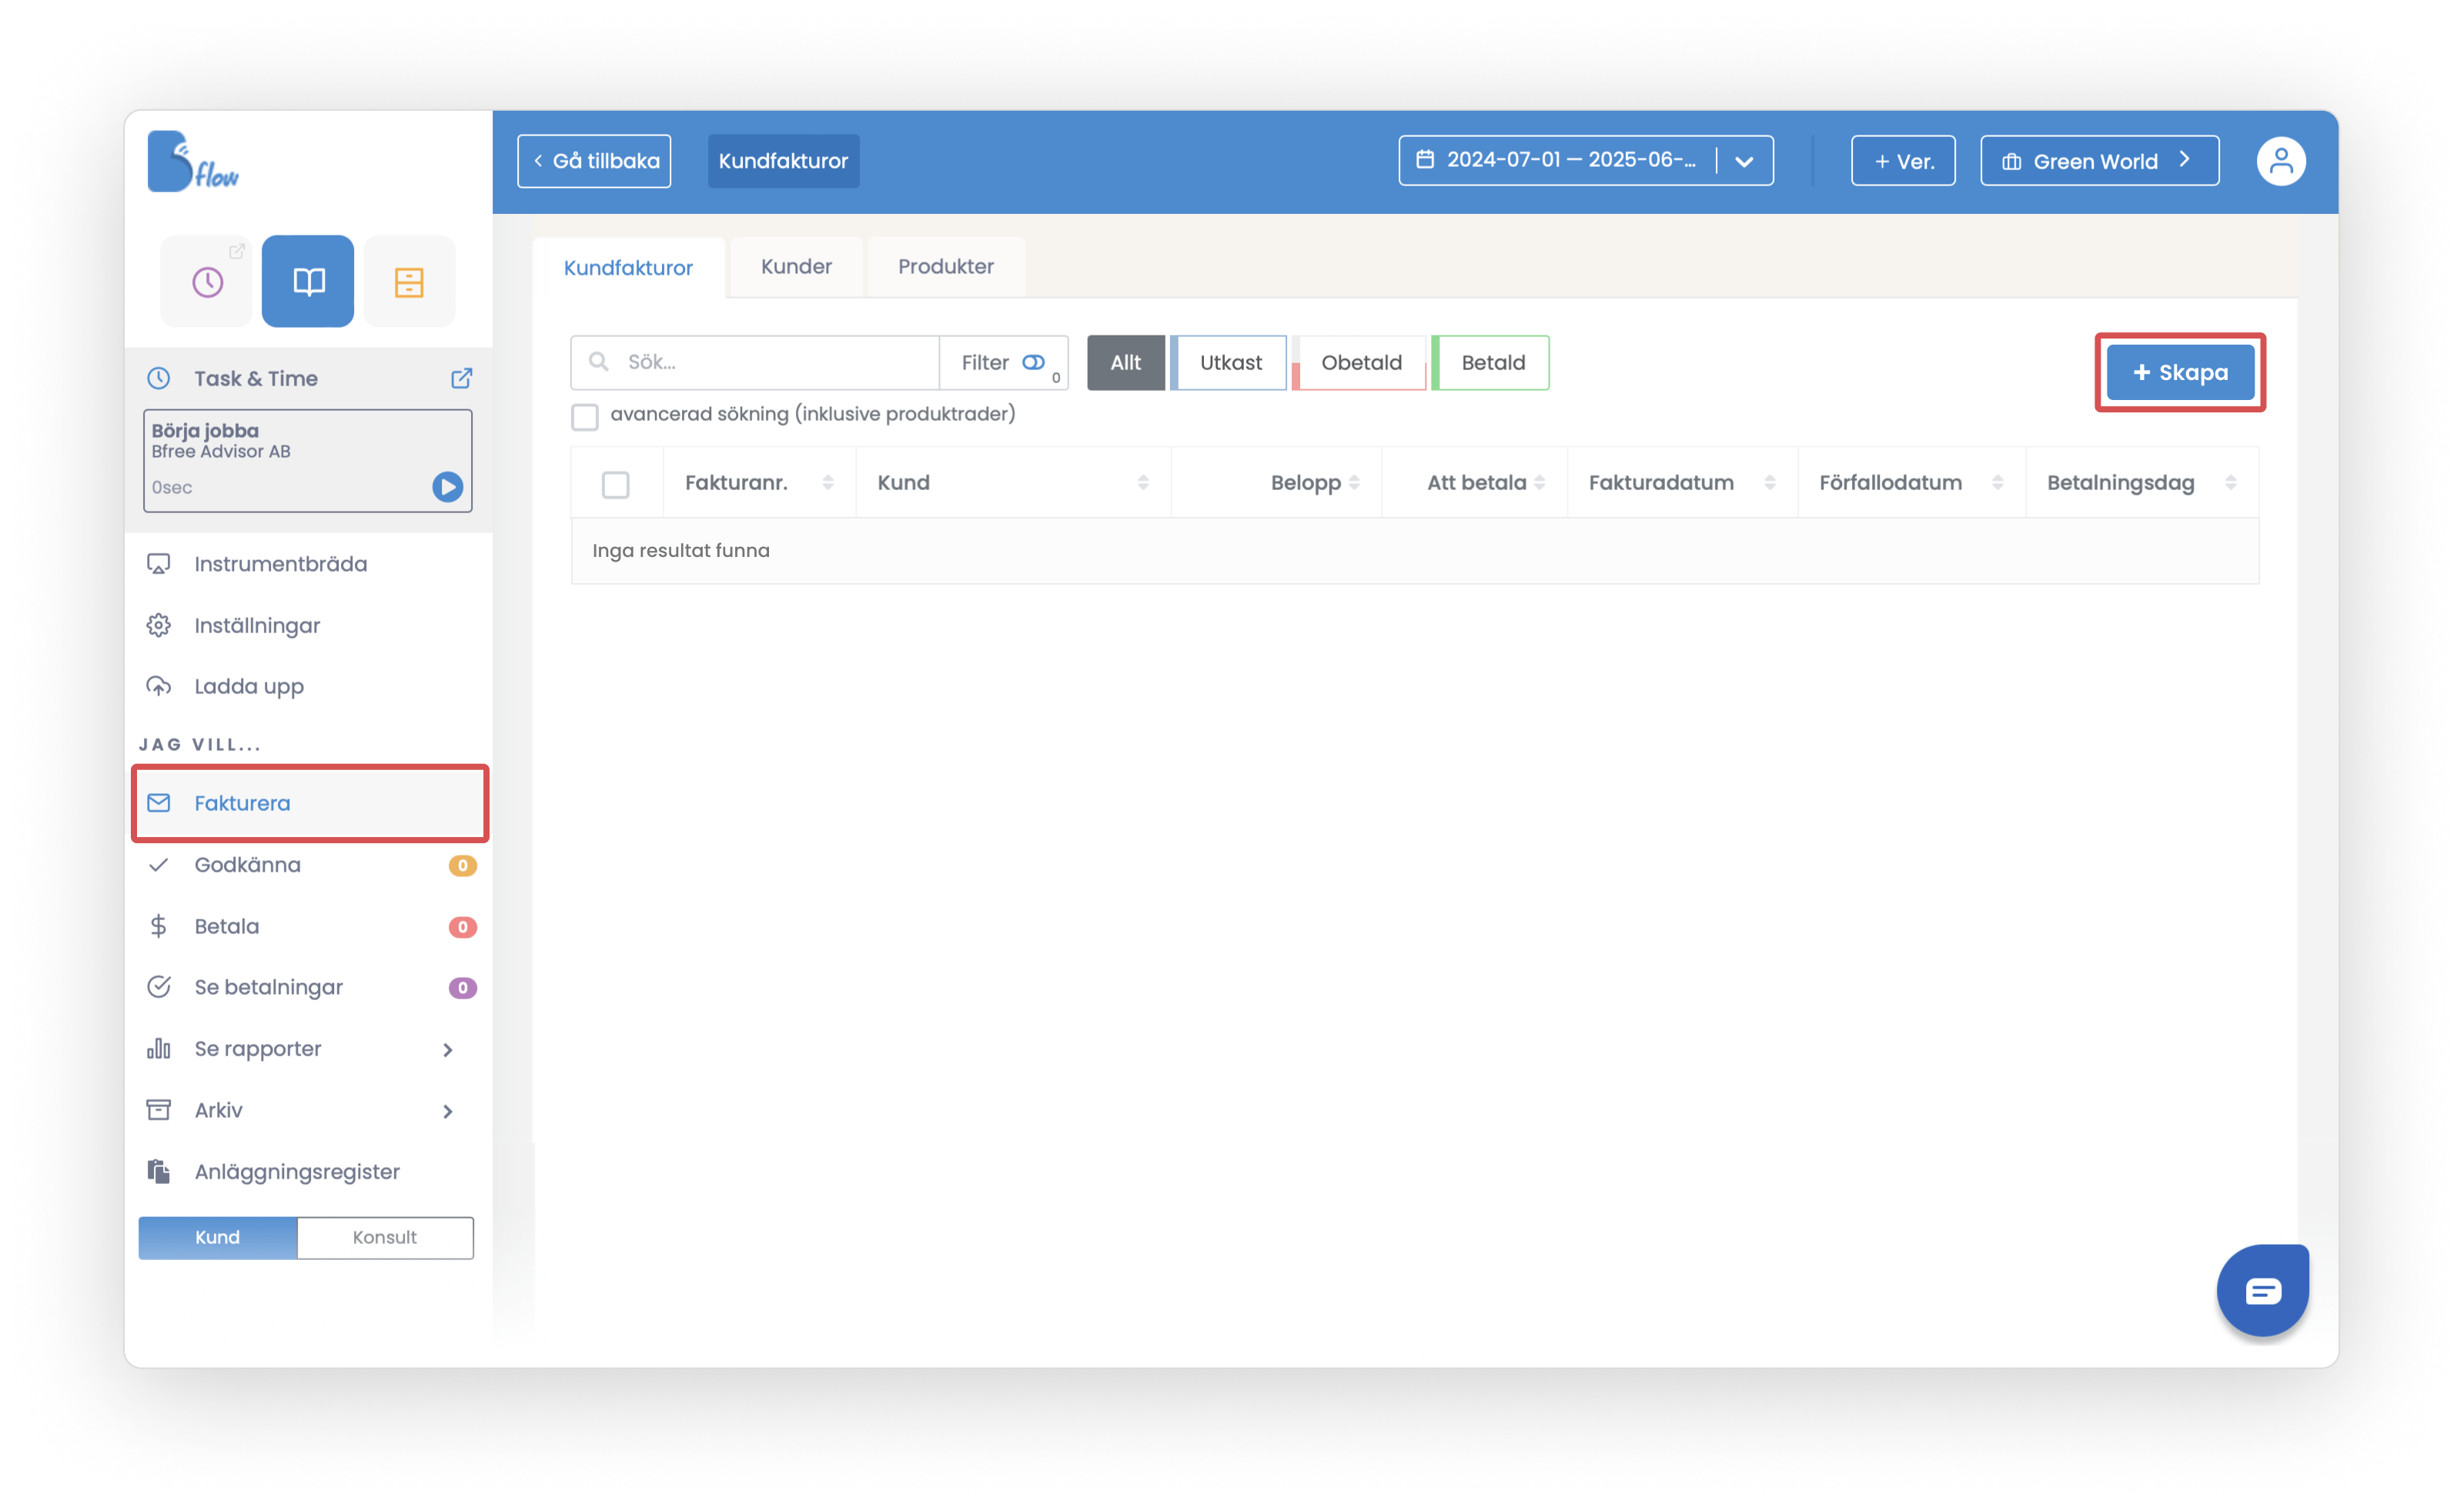Select the blue book accounting module icon
This screenshot has width=2464, height=1507.
point(308,282)
